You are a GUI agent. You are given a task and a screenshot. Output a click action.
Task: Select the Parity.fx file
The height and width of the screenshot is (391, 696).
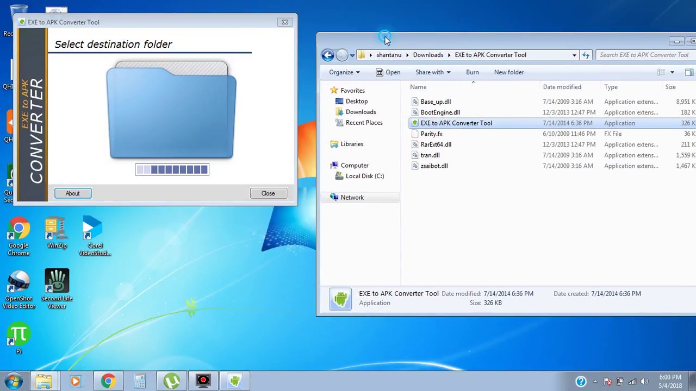point(431,134)
